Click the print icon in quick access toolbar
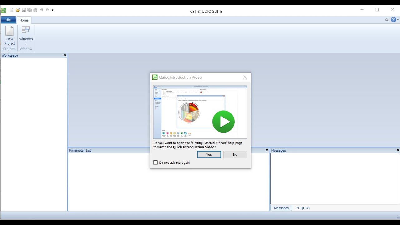400x225 pixels. pyautogui.click(x=35, y=10)
